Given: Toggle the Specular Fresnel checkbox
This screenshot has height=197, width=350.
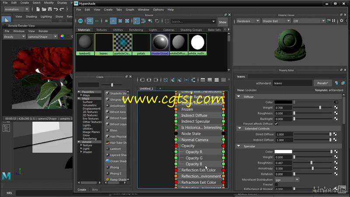Looking at the screenshot, I should [276, 184].
